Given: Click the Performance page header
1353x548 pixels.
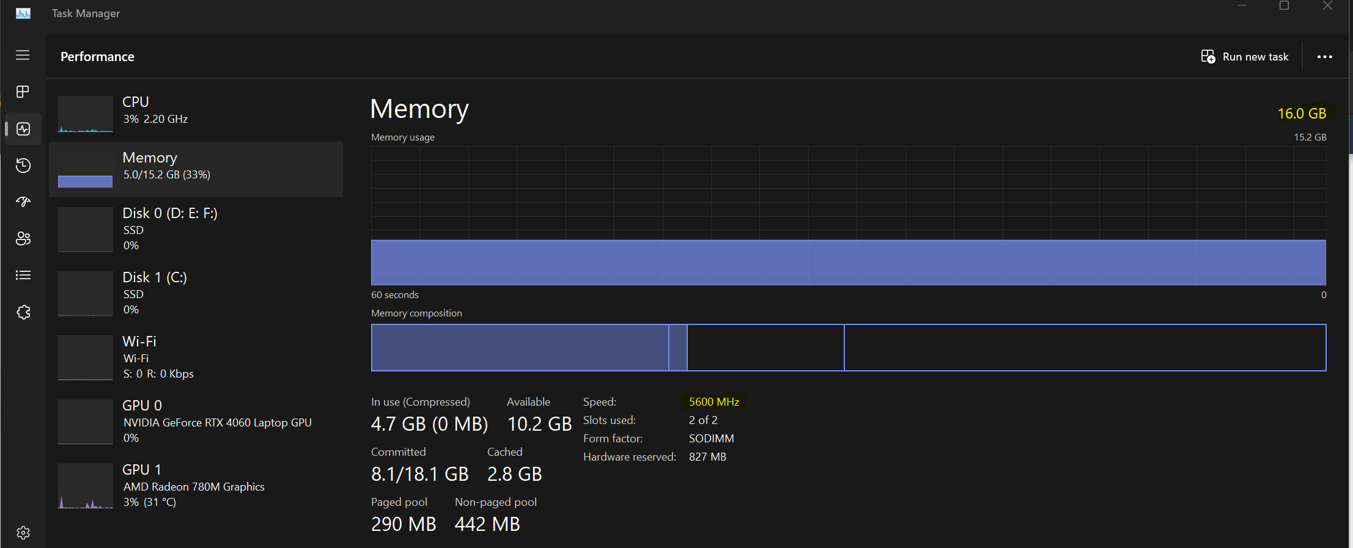Looking at the screenshot, I should tap(97, 57).
